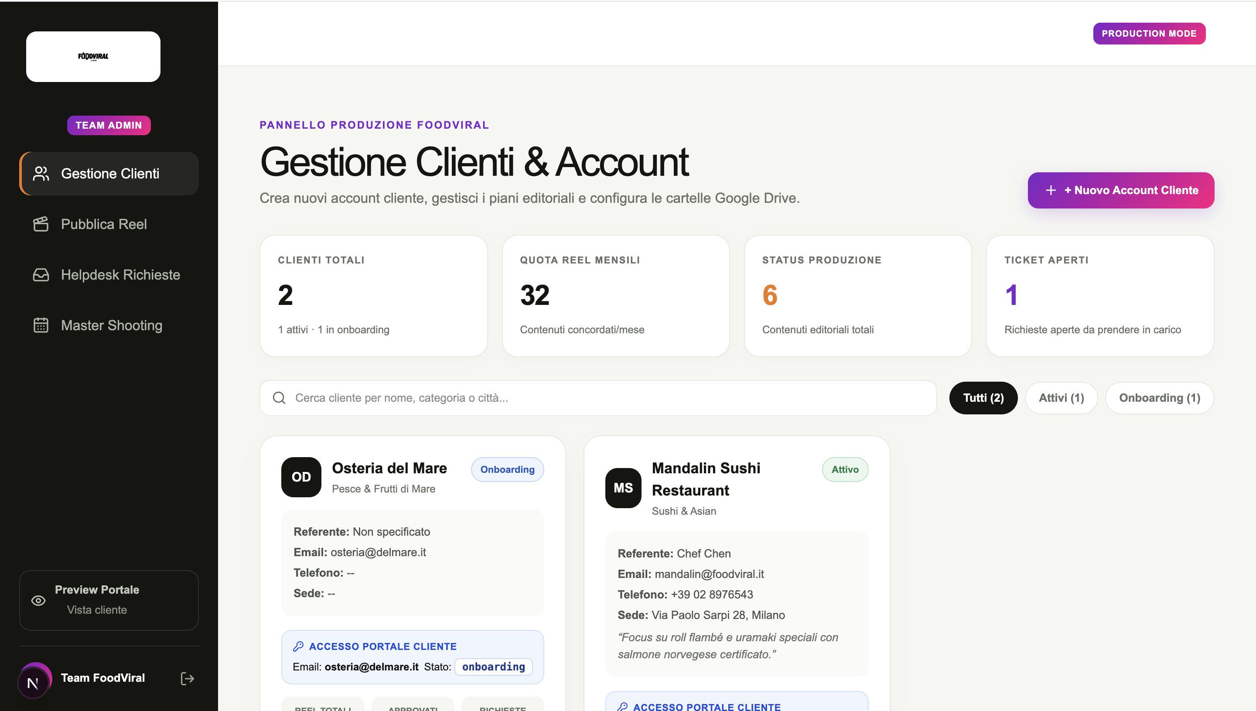Click the Pubblica Reel clapperboard icon
The image size is (1256, 711).
(41, 224)
